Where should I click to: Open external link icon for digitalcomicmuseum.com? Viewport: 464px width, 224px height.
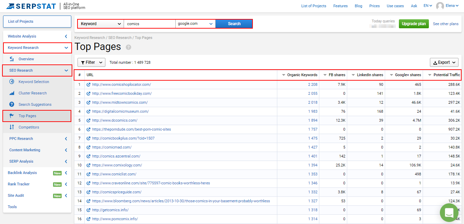point(89,111)
